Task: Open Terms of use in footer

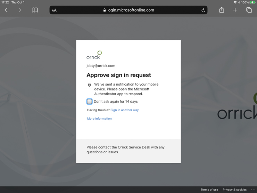Action: point(209,190)
